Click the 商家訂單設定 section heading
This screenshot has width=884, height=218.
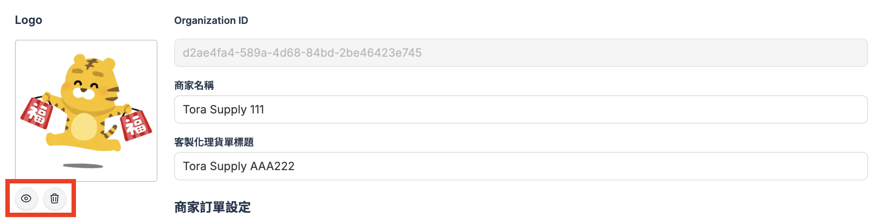pos(212,207)
